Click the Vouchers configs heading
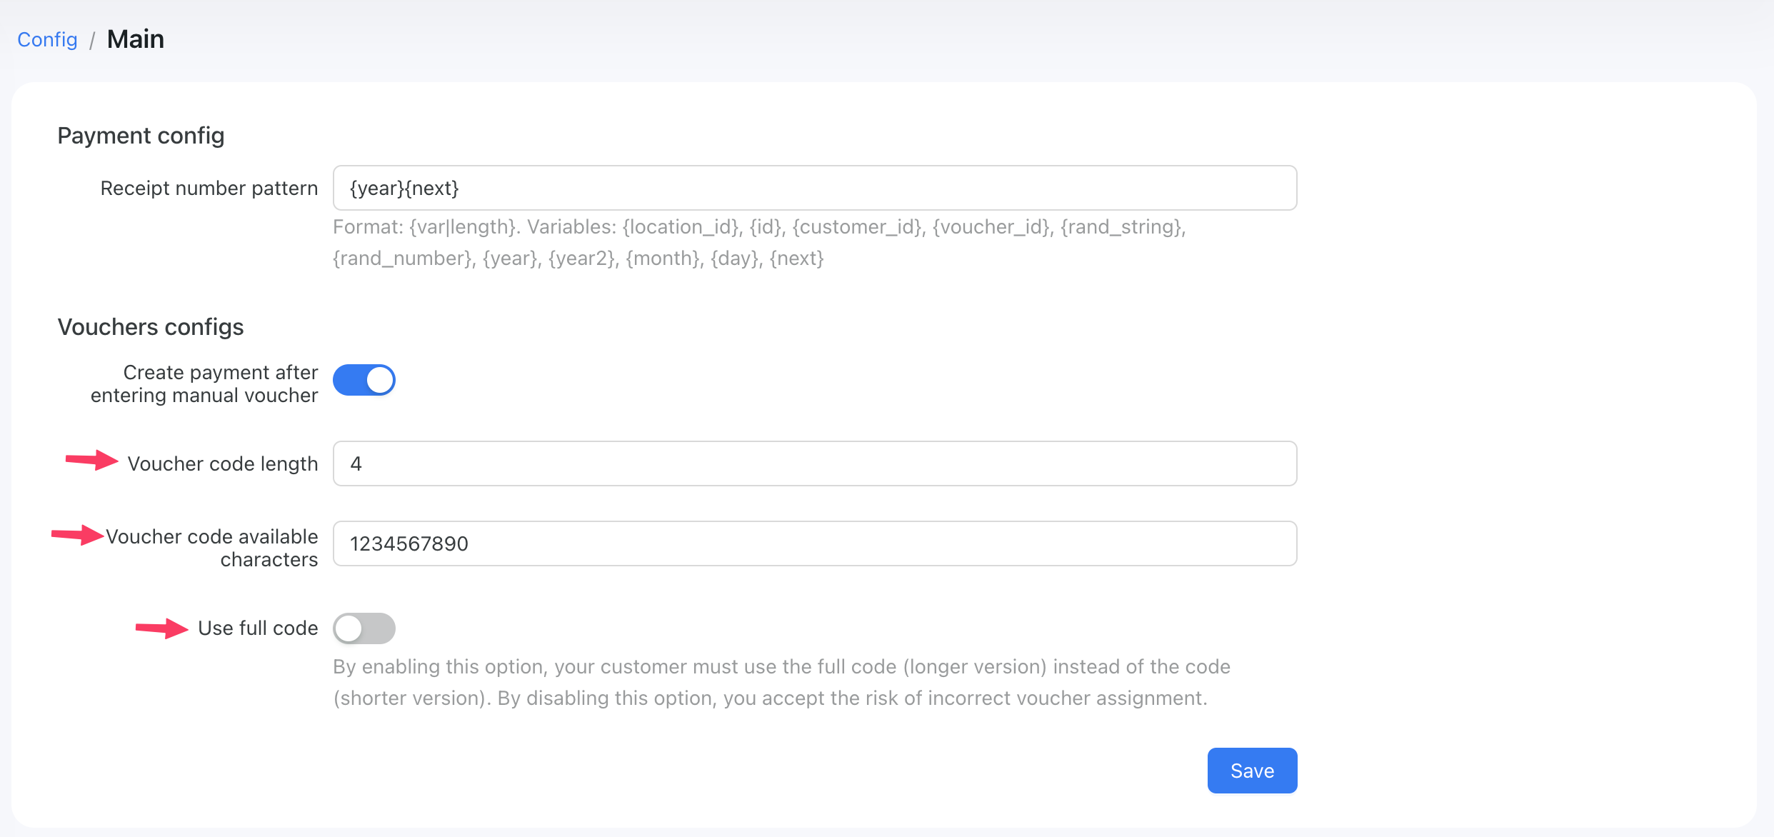Viewport: 1774px width, 837px height. 151,327
